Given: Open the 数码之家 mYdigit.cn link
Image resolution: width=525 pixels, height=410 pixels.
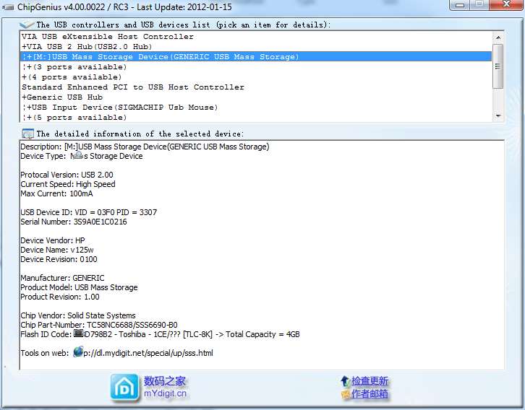Looking at the screenshot, I should (x=165, y=387).
